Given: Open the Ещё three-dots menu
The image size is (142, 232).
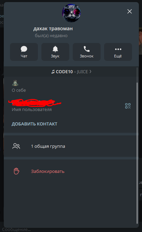Looking at the screenshot, I should [118, 52].
